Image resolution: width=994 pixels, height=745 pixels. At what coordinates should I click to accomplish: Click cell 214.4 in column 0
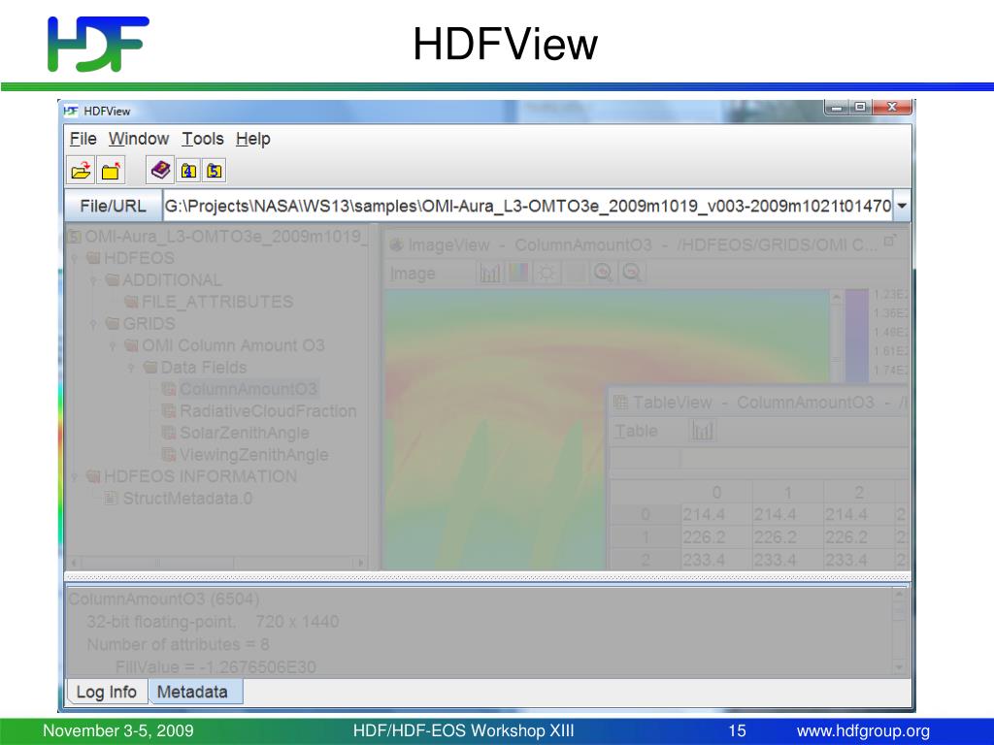(x=716, y=514)
